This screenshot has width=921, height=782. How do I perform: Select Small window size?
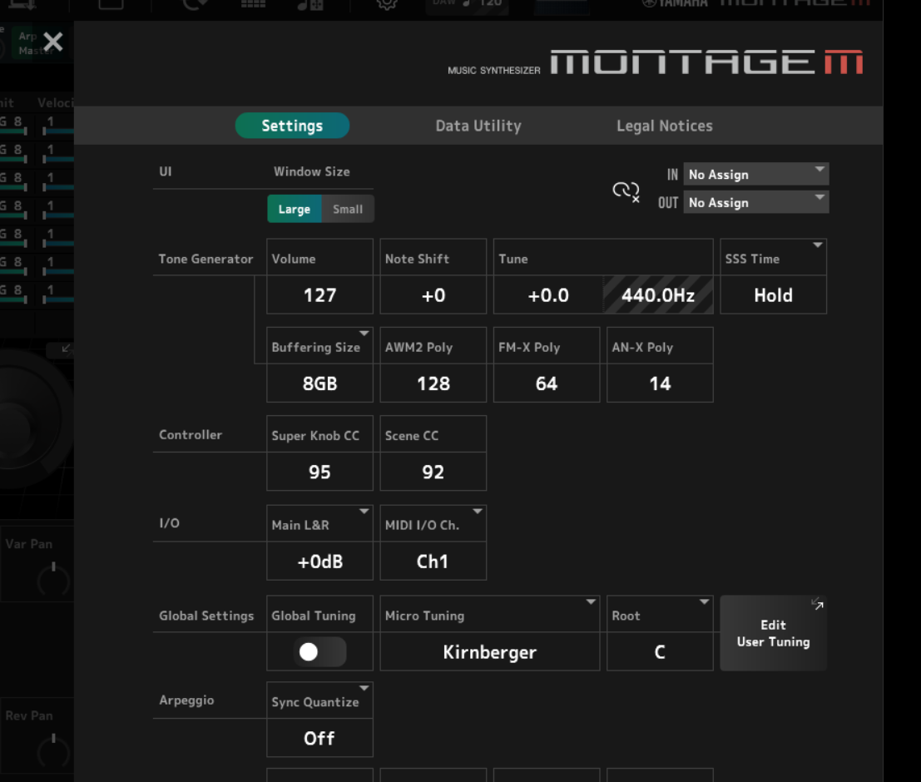coord(348,210)
